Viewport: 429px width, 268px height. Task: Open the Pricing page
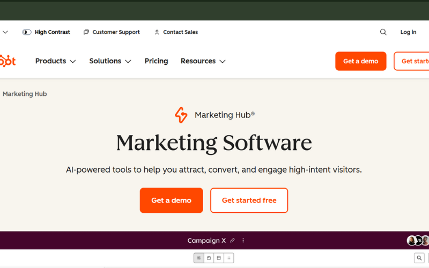[x=156, y=61]
